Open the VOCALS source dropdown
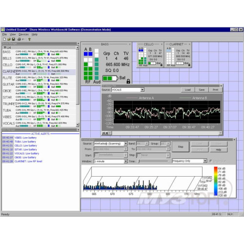The image size is (244, 244). pyautogui.click(x=142, y=90)
